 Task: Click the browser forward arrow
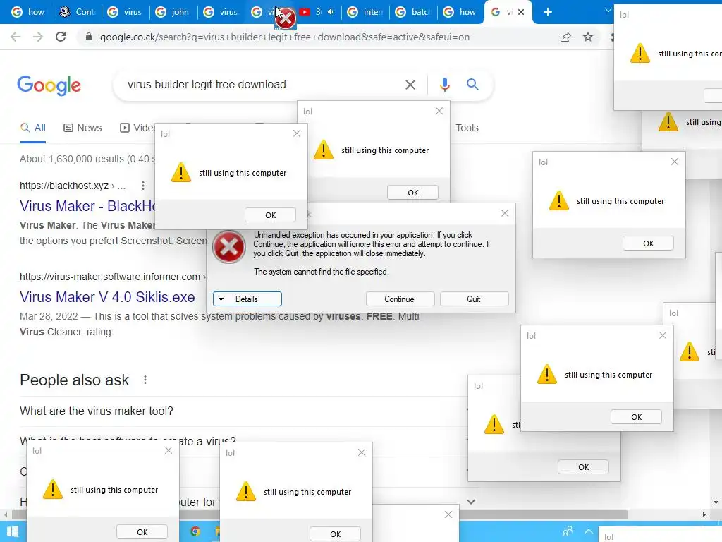pos(38,37)
